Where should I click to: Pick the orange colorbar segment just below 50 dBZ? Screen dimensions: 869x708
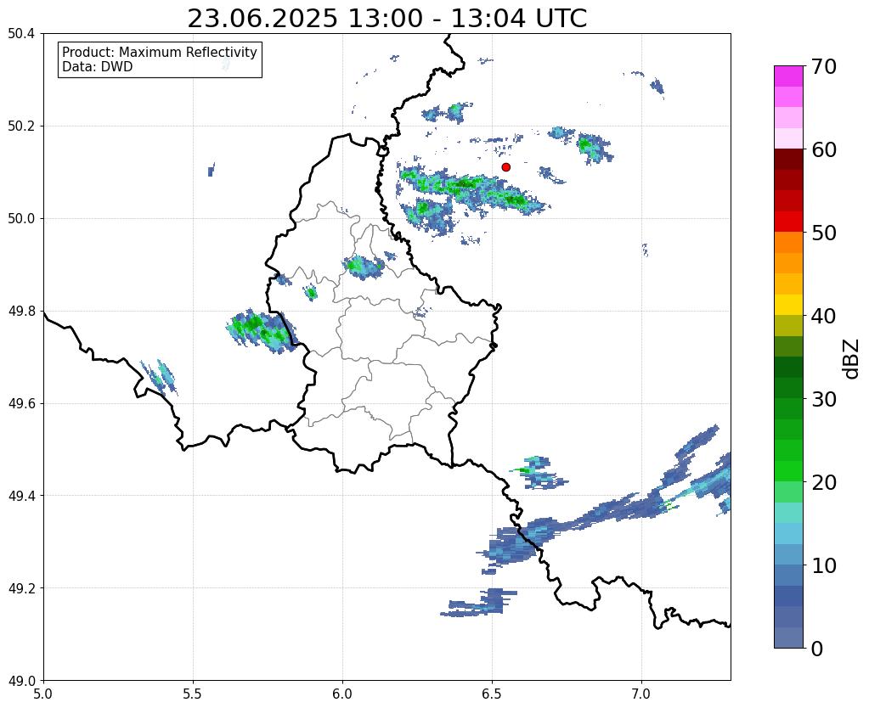tap(788, 243)
